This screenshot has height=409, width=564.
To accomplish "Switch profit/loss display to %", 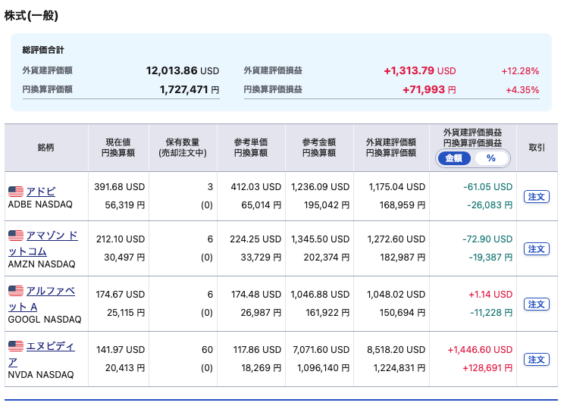I will point(491,158).
